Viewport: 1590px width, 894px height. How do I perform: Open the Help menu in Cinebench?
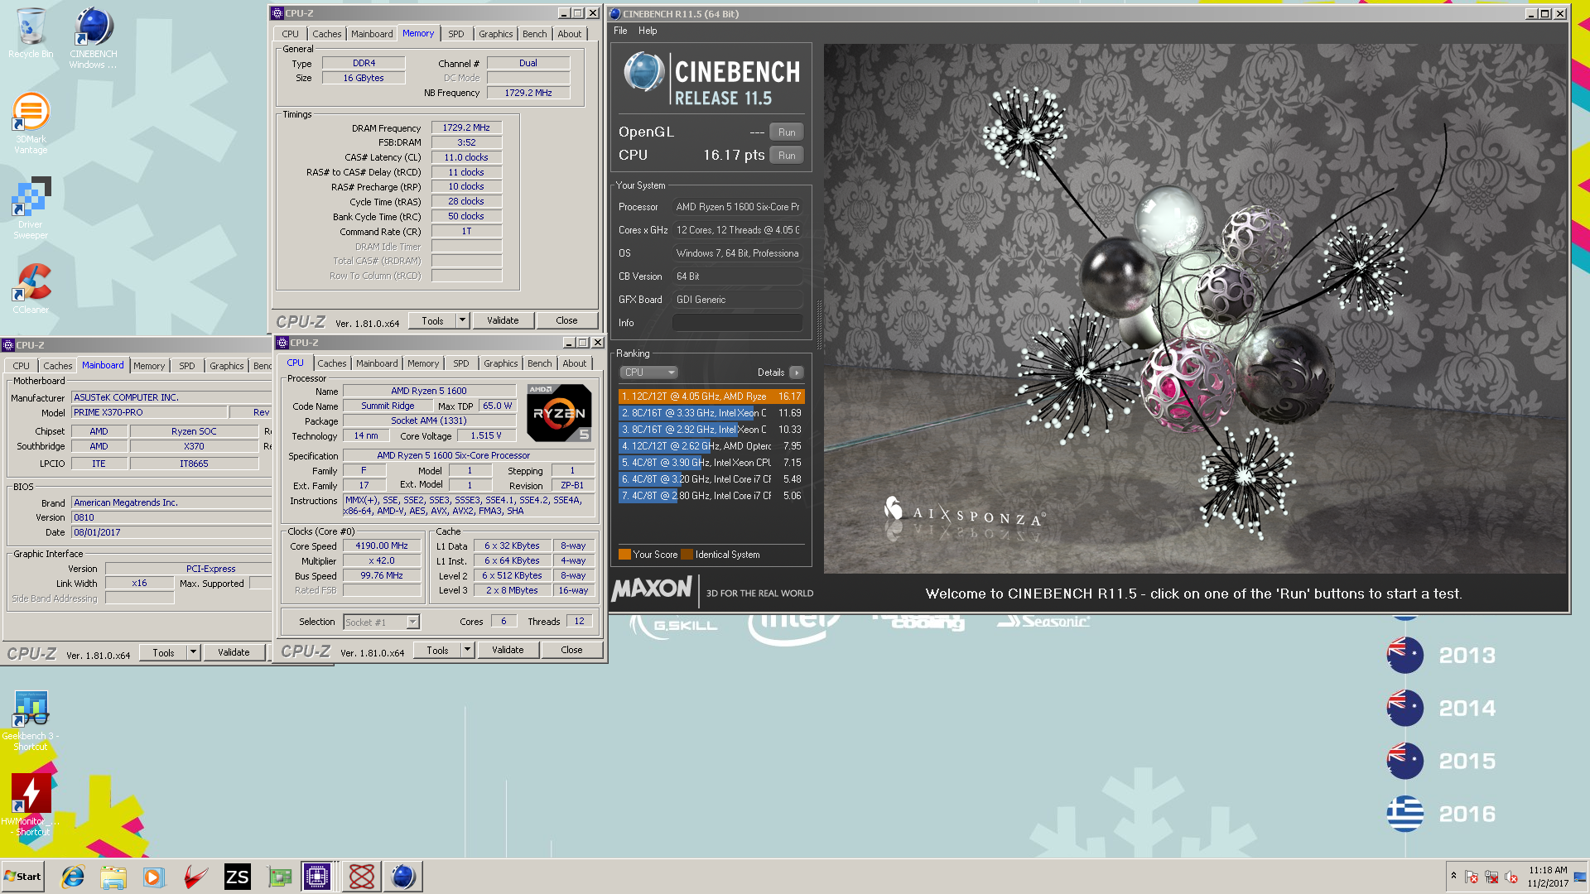648,31
